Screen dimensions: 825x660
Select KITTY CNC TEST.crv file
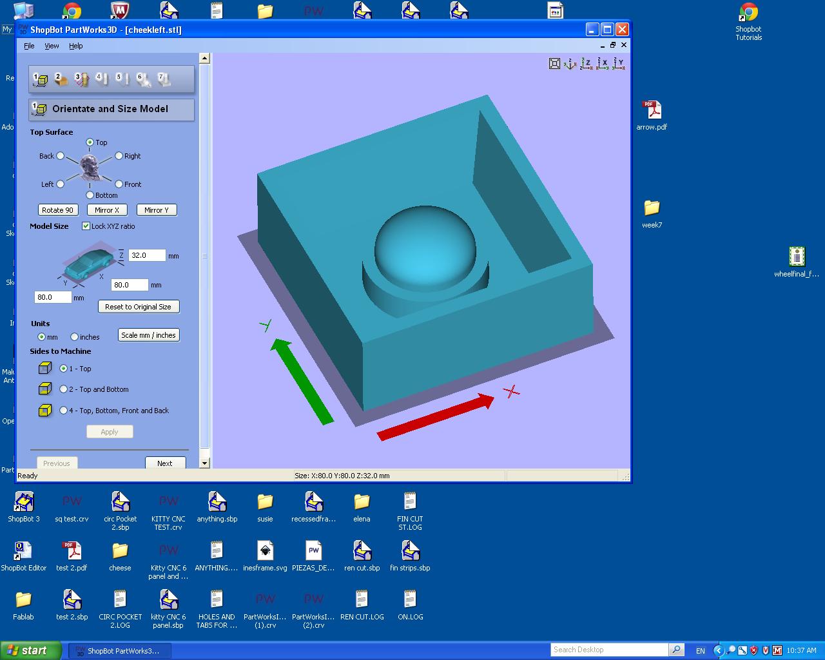tap(168, 511)
